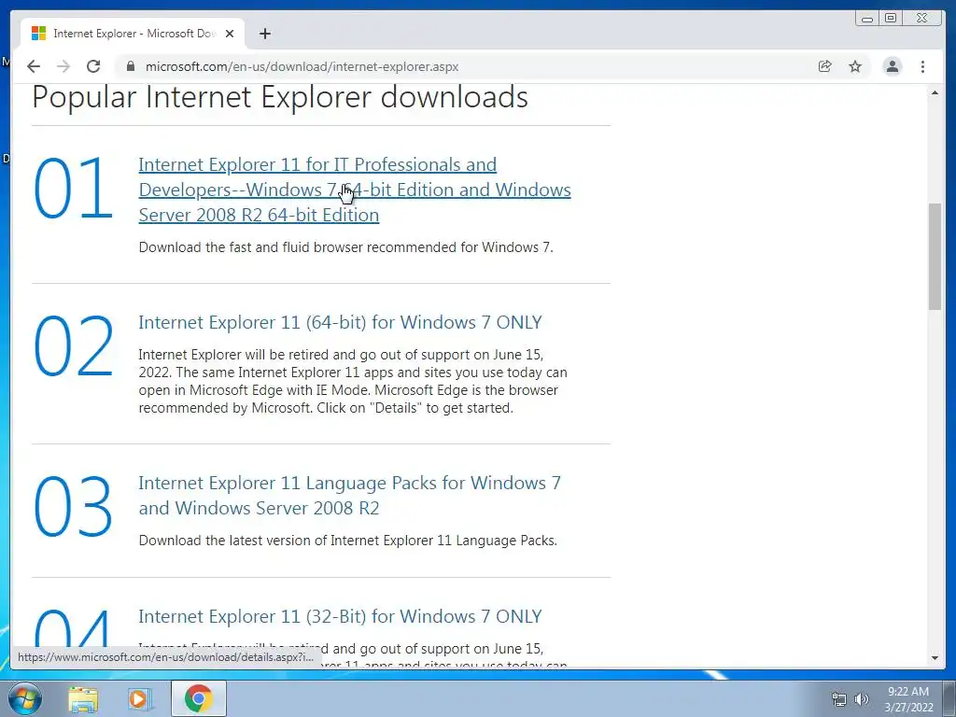Open the Windows Start menu

(25, 698)
